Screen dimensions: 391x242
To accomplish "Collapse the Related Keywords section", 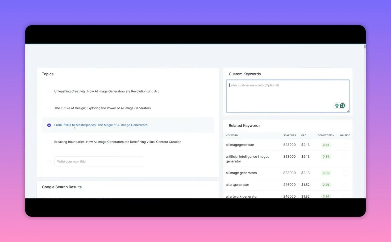I will coord(244,125).
